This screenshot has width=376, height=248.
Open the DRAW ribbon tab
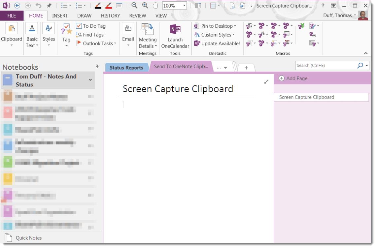pyautogui.click(x=84, y=15)
